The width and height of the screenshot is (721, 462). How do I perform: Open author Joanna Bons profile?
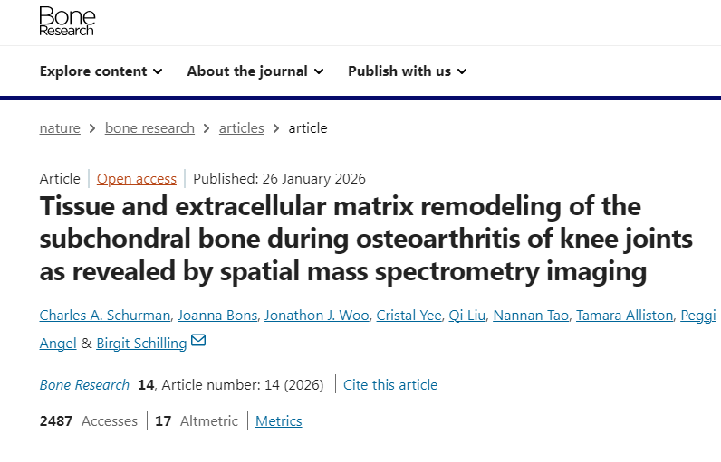(x=218, y=316)
